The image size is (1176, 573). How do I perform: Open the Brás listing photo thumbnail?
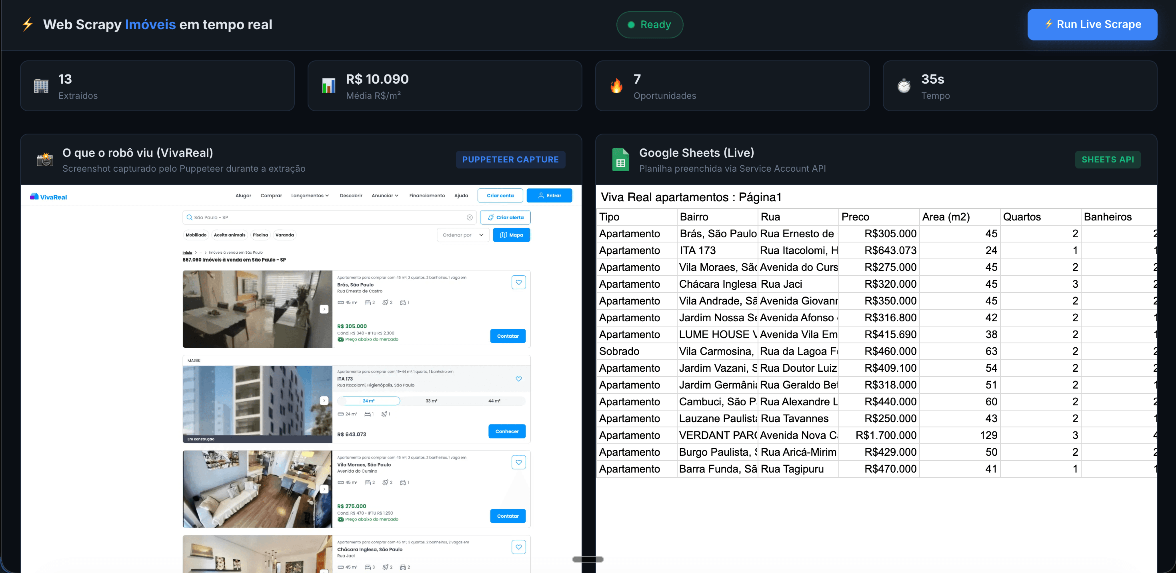pyautogui.click(x=258, y=309)
